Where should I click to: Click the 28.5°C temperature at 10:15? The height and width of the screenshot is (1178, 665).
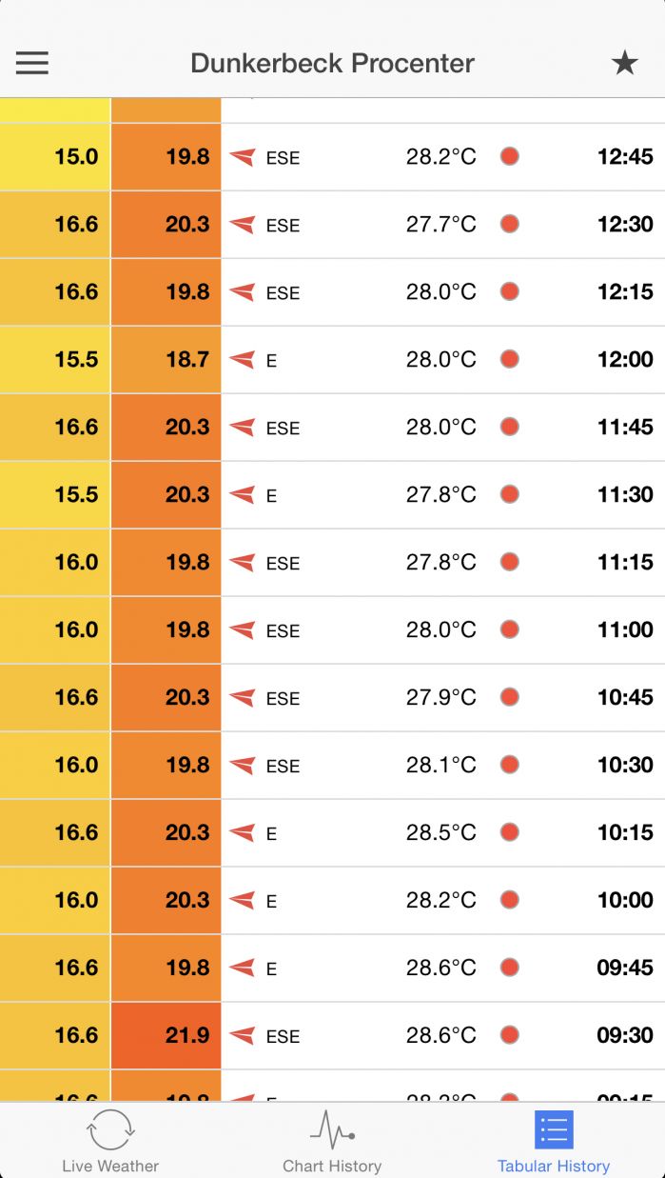click(440, 833)
